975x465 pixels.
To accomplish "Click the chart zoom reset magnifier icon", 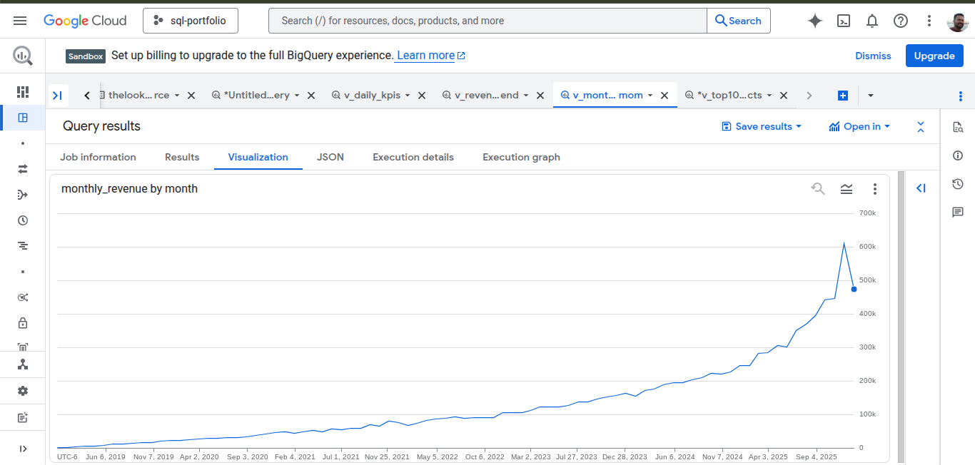I will point(818,189).
